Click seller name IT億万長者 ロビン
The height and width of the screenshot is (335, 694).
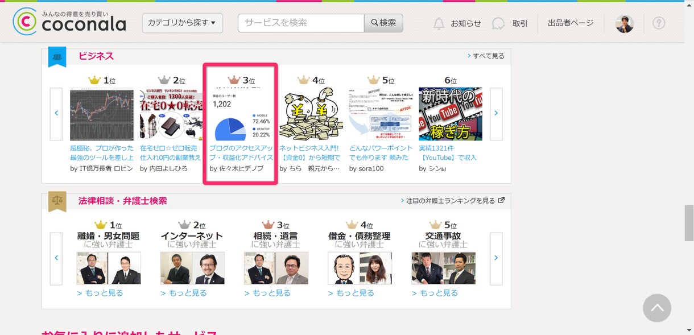[x=106, y=168]
